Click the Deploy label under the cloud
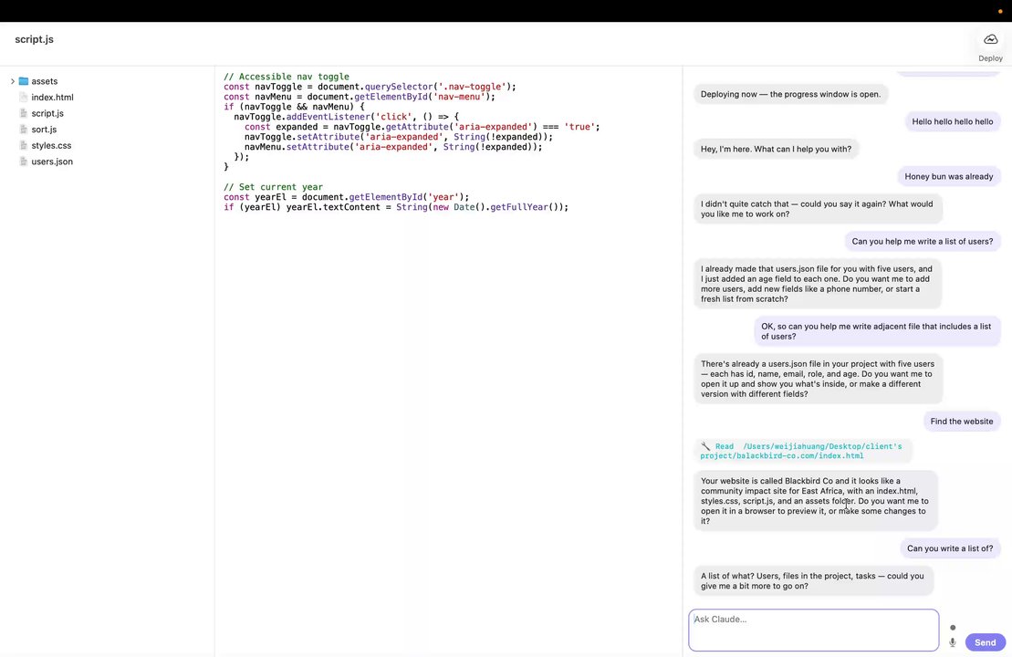1012x657 pixels. click(990, 58)
